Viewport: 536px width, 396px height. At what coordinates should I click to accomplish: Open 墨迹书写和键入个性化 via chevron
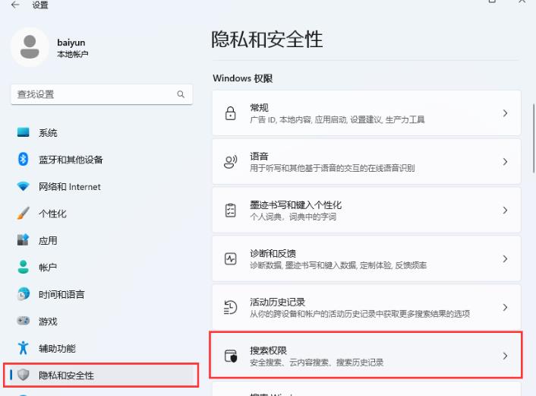pos(505,210)
